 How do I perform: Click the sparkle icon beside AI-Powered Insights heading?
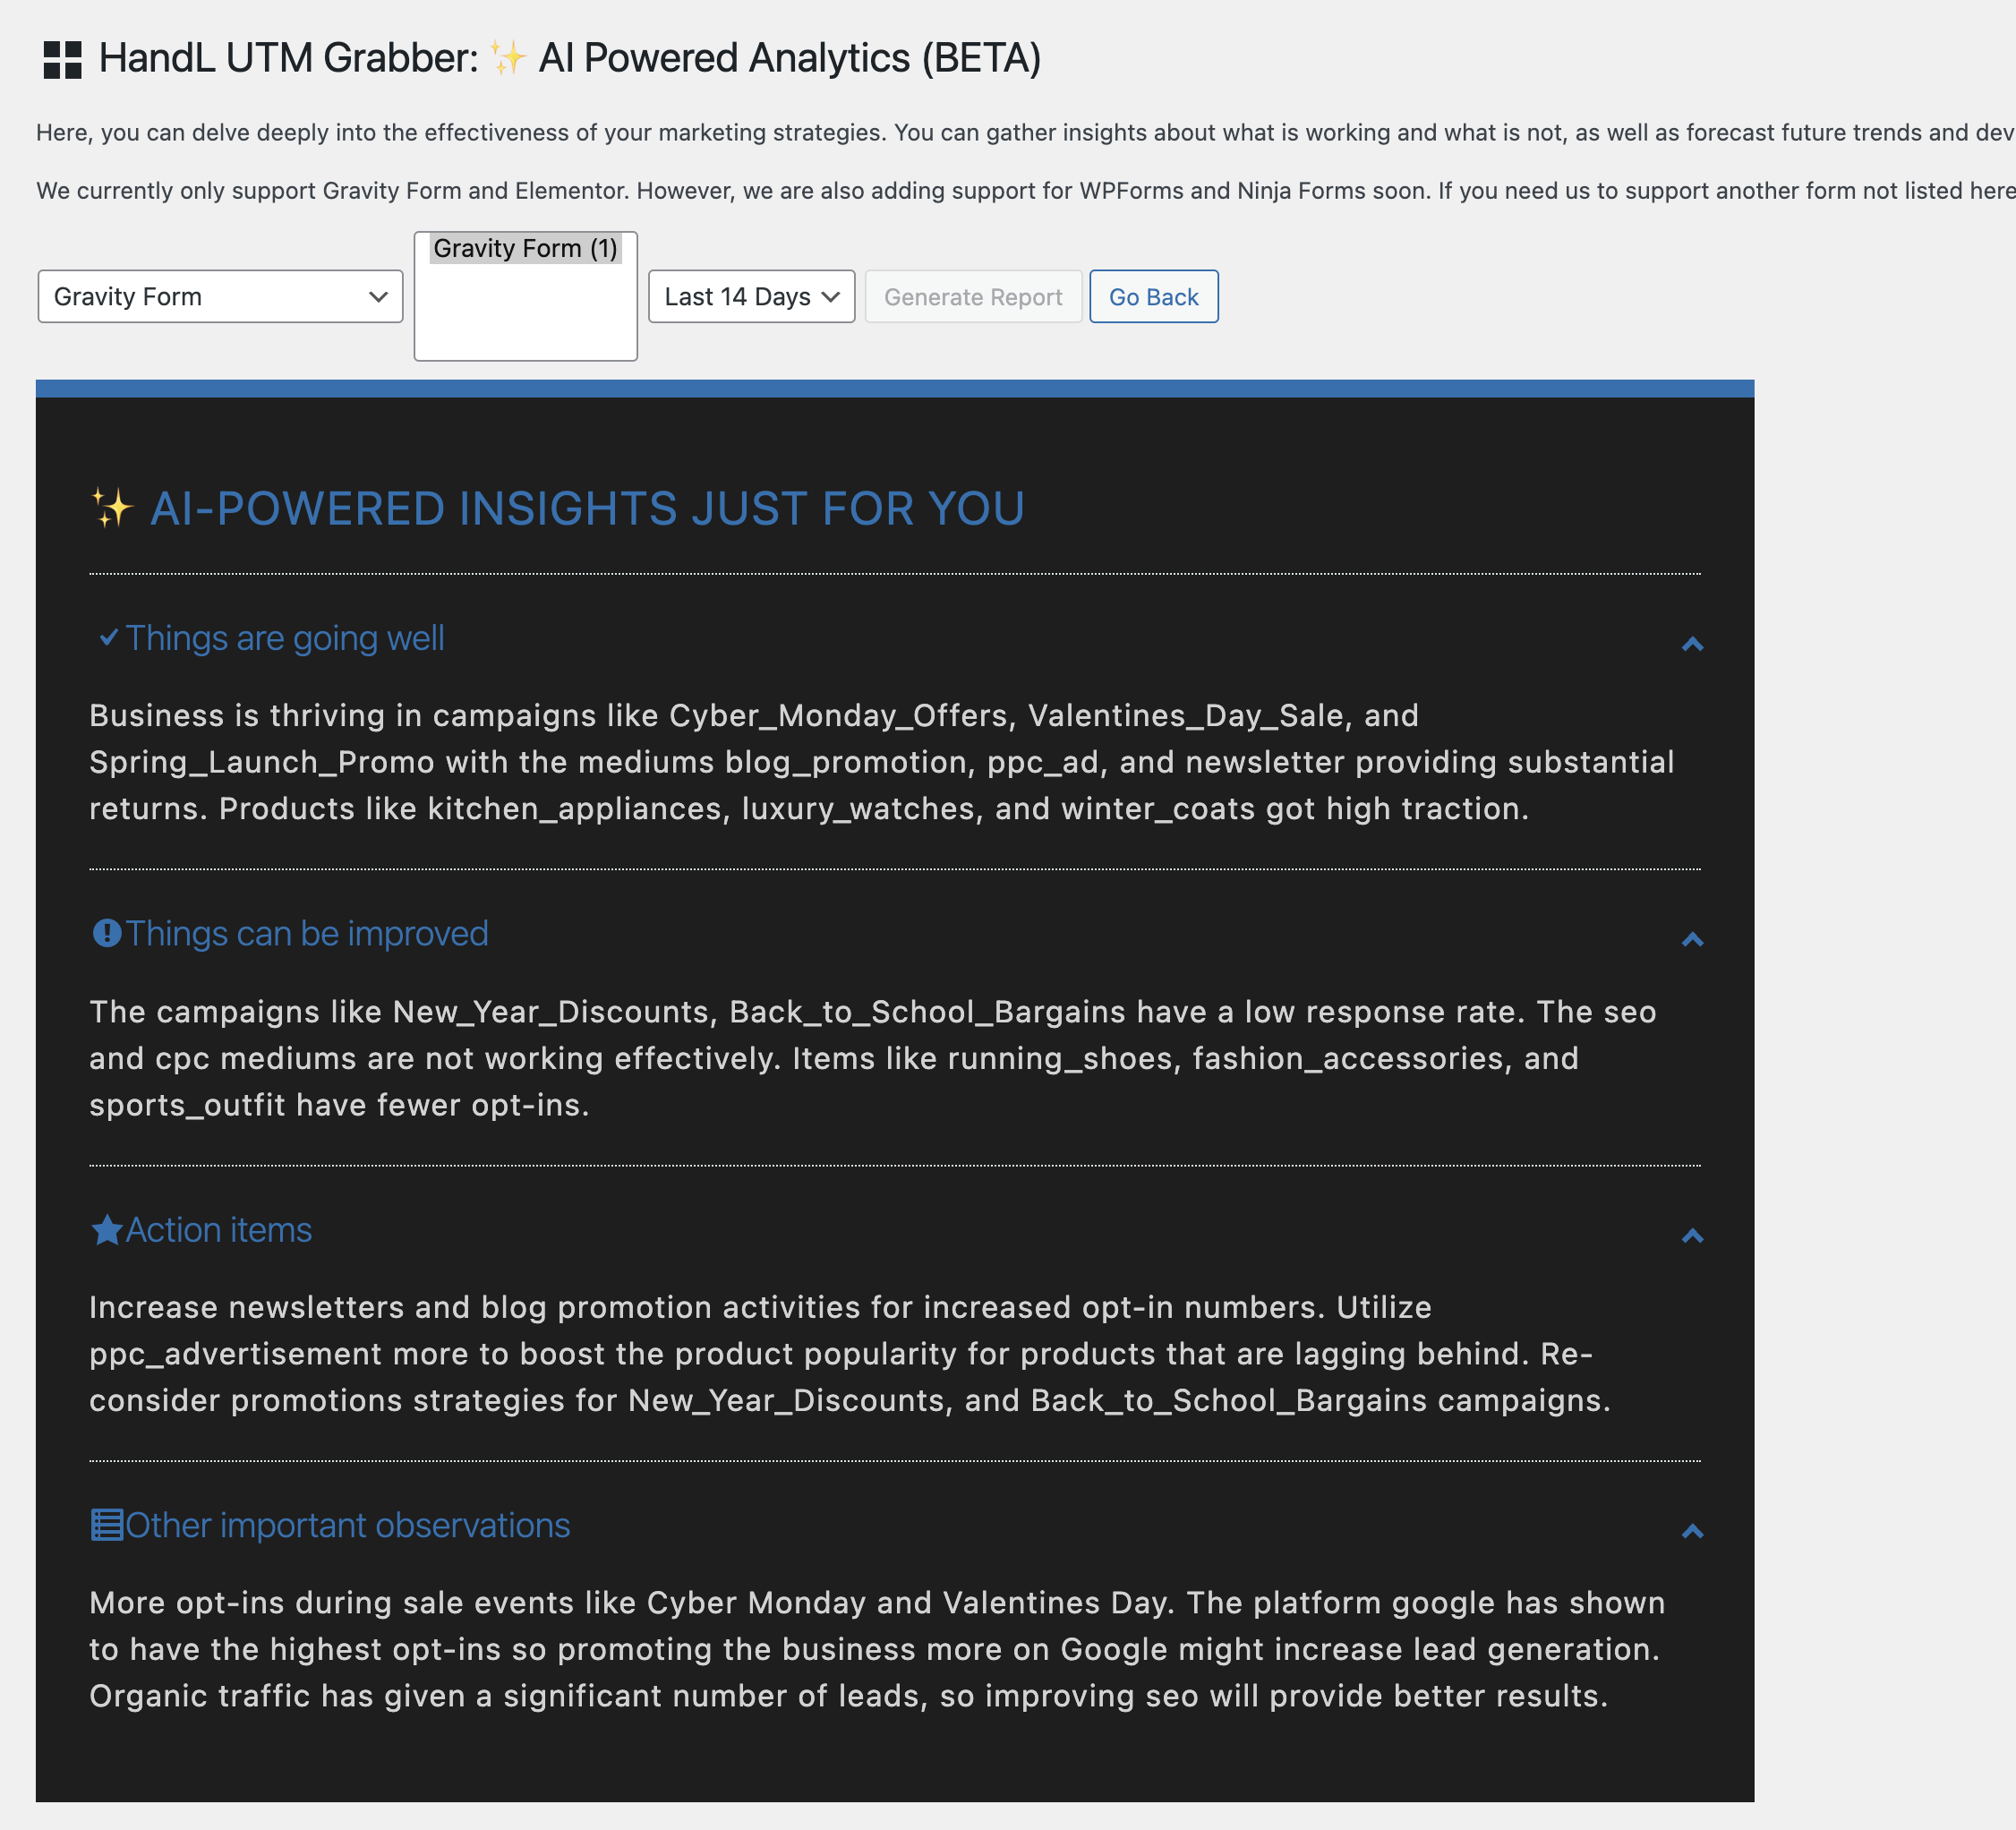tap(113, 508)
